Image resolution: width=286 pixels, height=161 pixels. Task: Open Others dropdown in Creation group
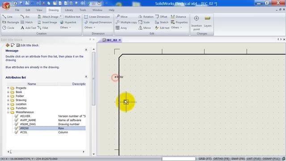point(65,27)
